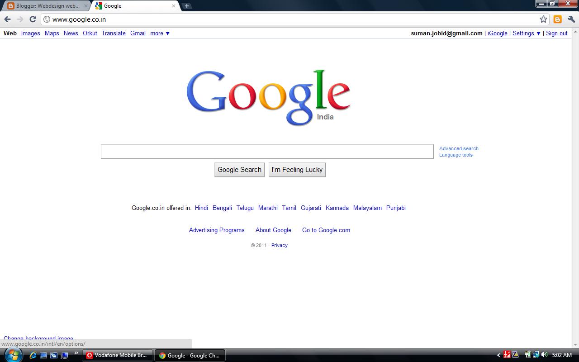This screenshot has height=362, width=579.
Task: Open Advertising Programs link
Action: click(x=217, y=230)
